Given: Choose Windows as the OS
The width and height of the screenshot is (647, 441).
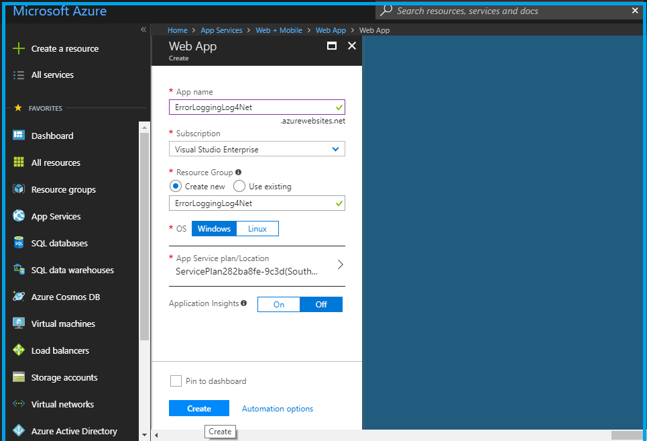Looking at the screenshot, I should point(214,229).
